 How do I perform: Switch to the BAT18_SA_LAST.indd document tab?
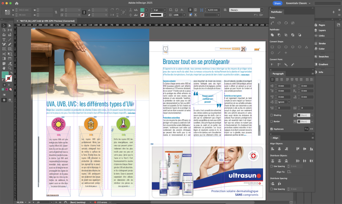[x=47, y=21]
